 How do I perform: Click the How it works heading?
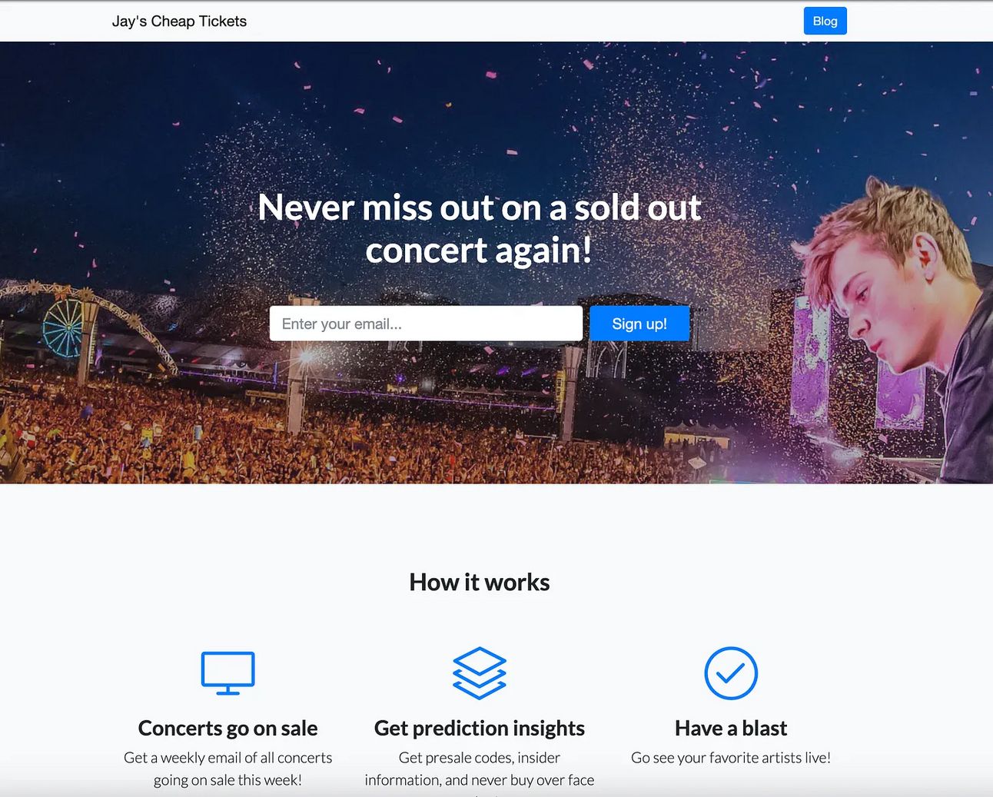(480, 583)
